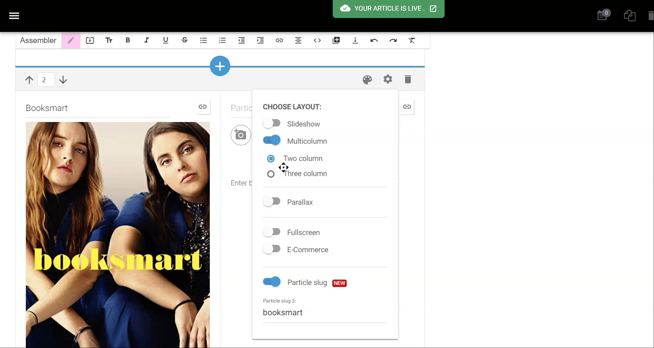Add image with camera icon
The width and height of the screenshot is (654, 348).
pos(241,135)
